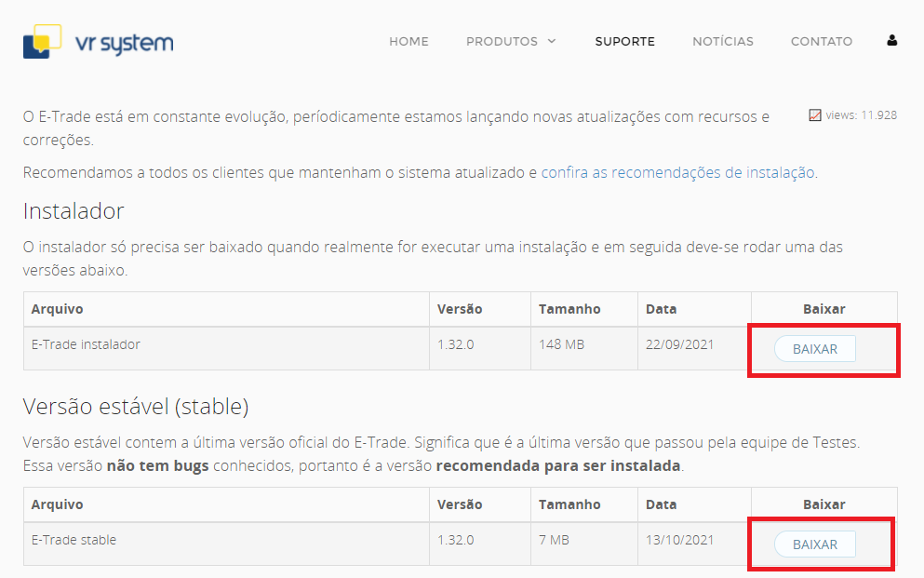Click the views counter chart icon
The height and width of the screenshot is (578, 924).
pyautogui.click(x=815, y=115)
